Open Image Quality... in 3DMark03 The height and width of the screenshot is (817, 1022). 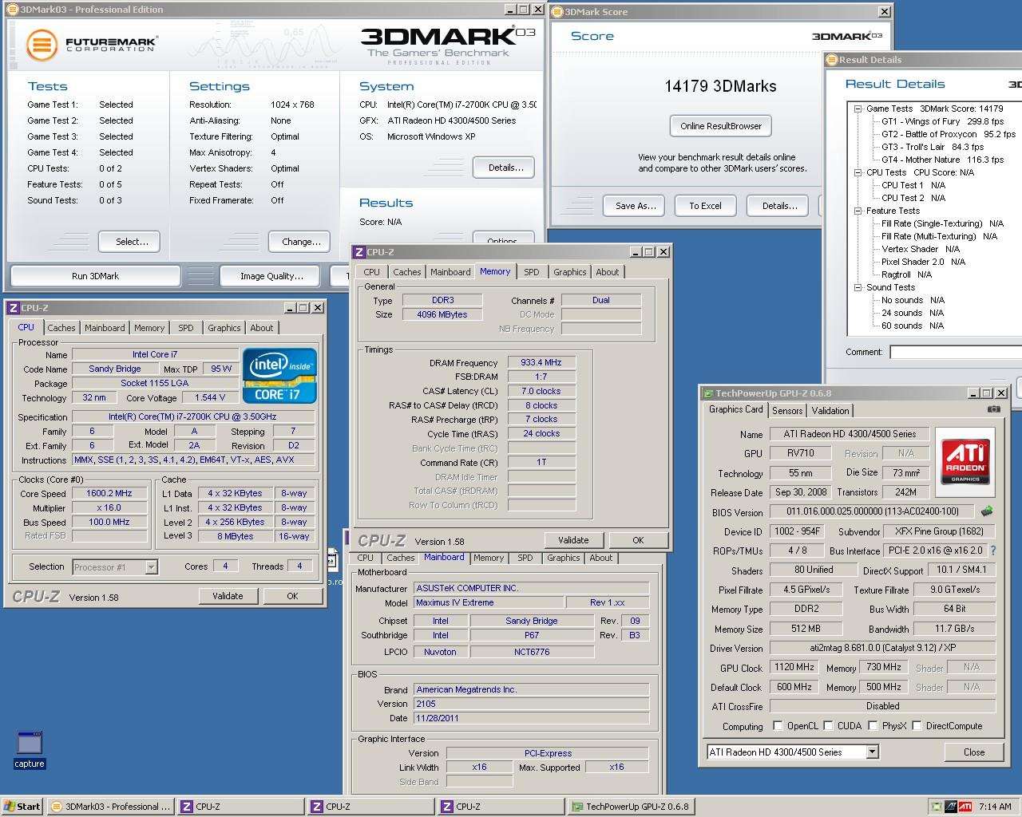(x=271, y=276)
